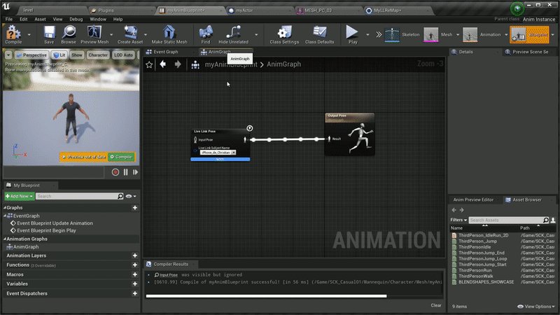Save the animation blueprint
Image resolution: width=560 pixels, height=315 pixels.
(49, 34)
